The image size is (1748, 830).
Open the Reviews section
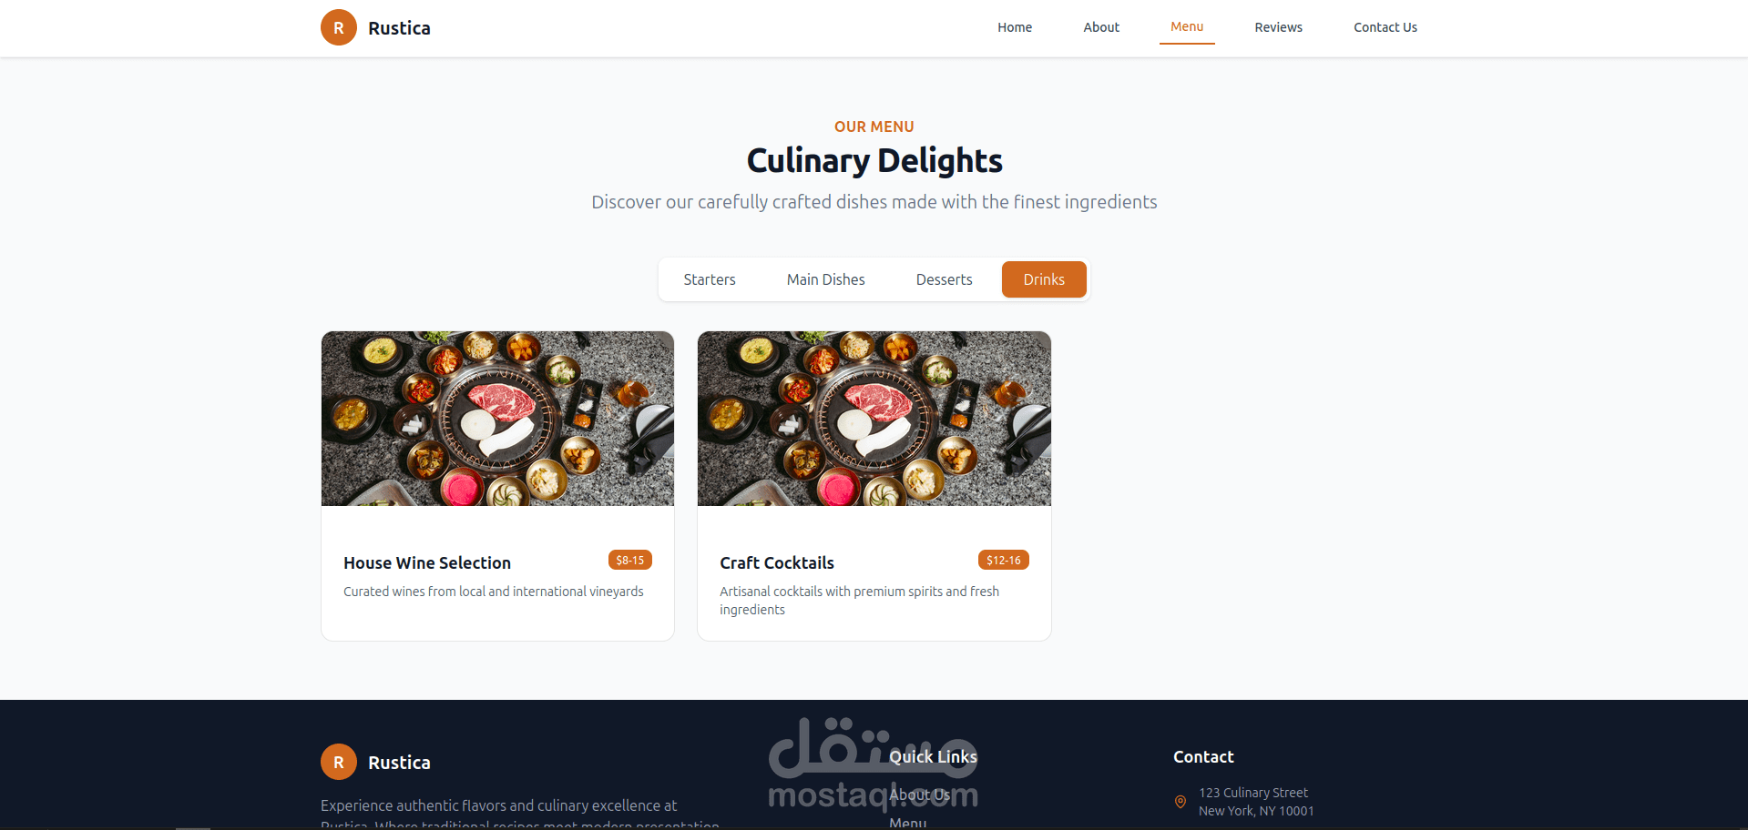tap(1278, 27)
